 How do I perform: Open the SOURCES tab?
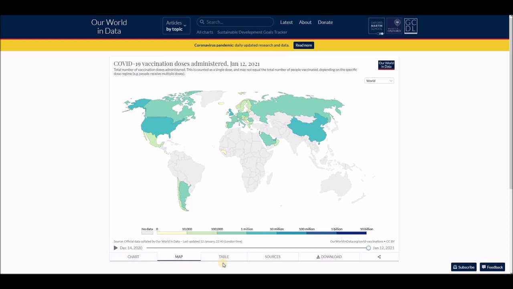point(273,257)
